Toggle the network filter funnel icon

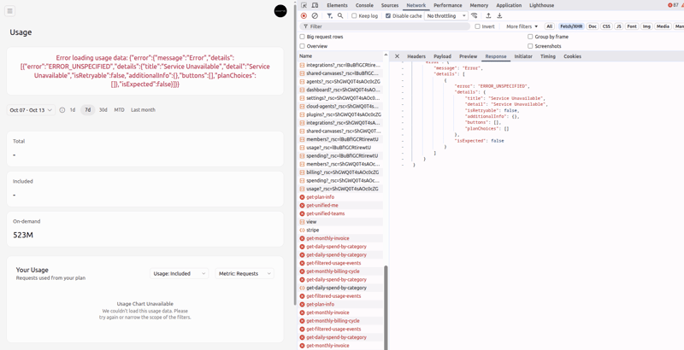click(330, 15)
